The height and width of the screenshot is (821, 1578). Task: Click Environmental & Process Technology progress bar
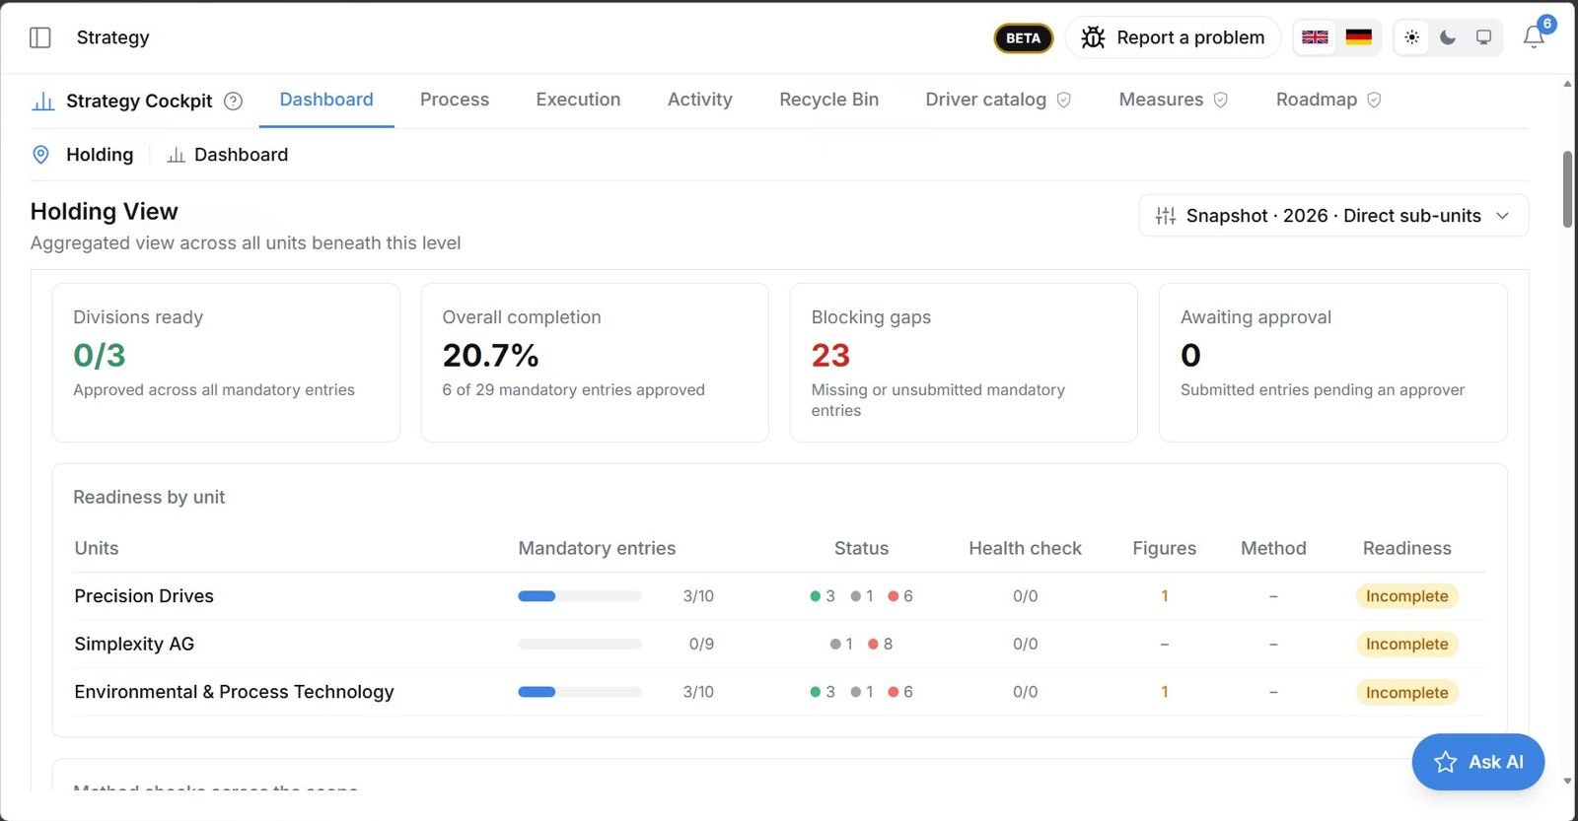pos(580,692)
